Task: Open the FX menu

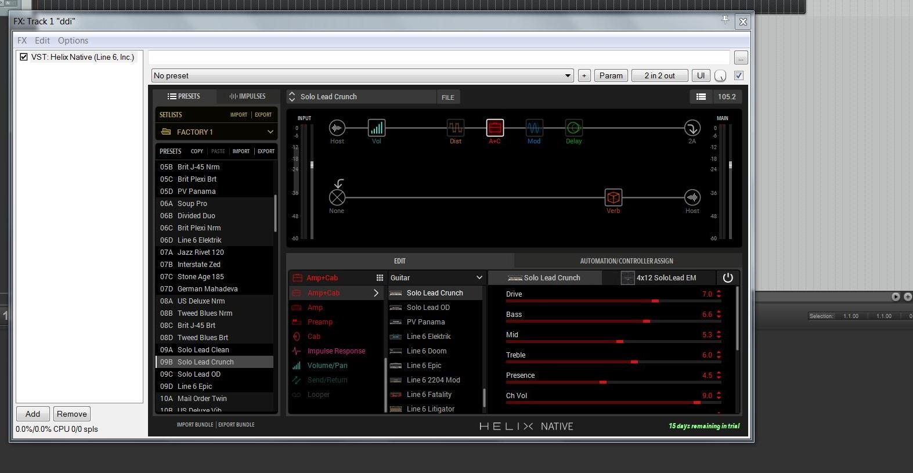Action: pos(22,41)
